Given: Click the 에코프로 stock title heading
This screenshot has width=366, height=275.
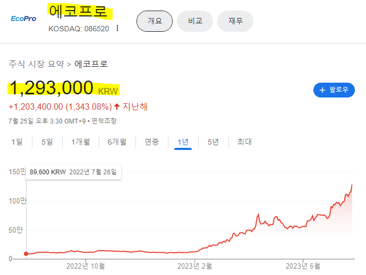Looking at the screenshot, I should click(78, 11).
